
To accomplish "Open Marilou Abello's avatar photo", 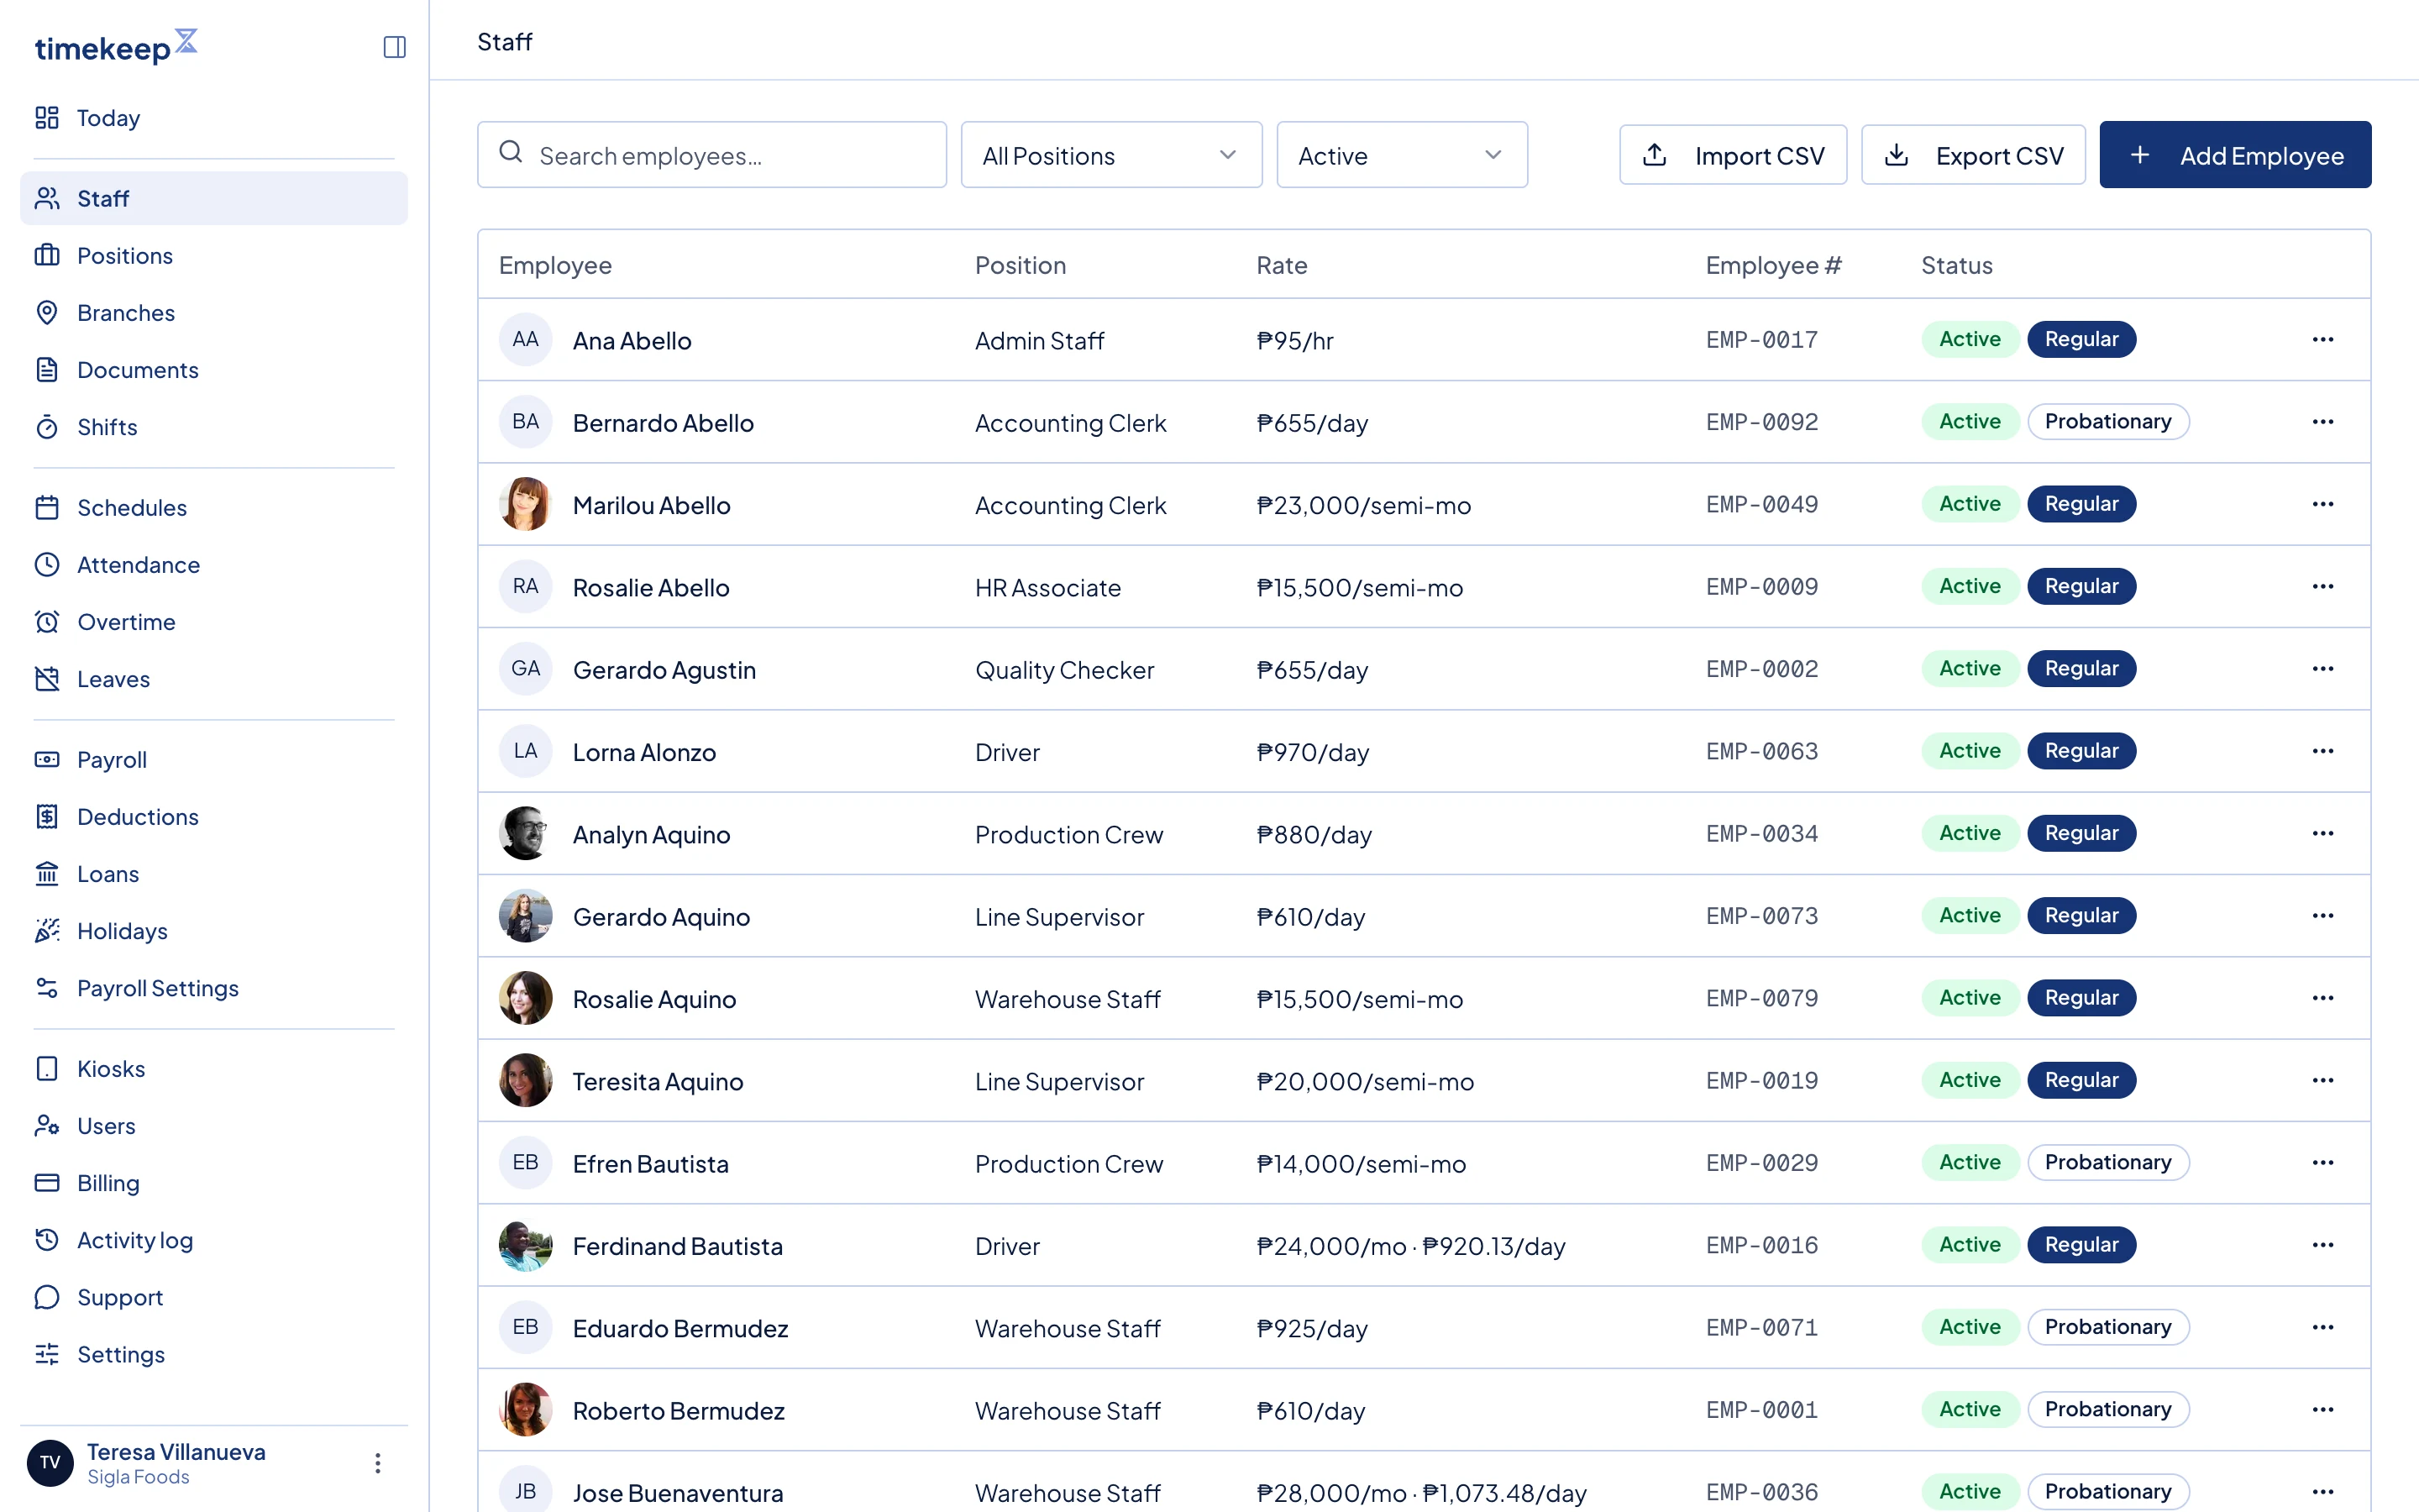I will [526, 504].
